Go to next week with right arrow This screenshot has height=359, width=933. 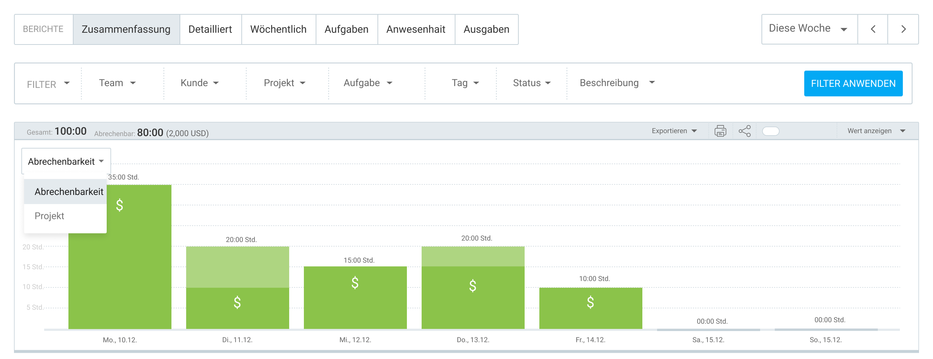coord(904,29)
